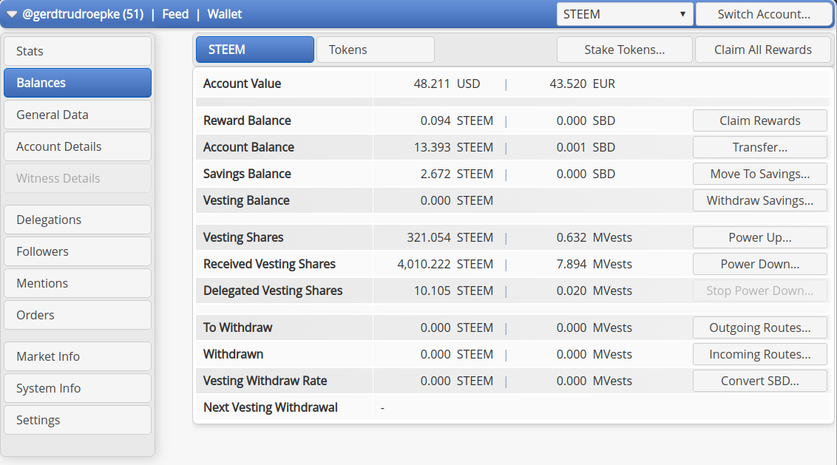Click the disabled Stop Power Down button
837x465 pixels.
point(759,291)
